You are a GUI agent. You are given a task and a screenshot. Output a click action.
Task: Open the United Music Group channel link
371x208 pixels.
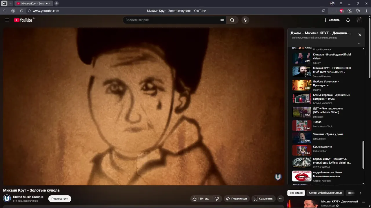click(27, 197)
